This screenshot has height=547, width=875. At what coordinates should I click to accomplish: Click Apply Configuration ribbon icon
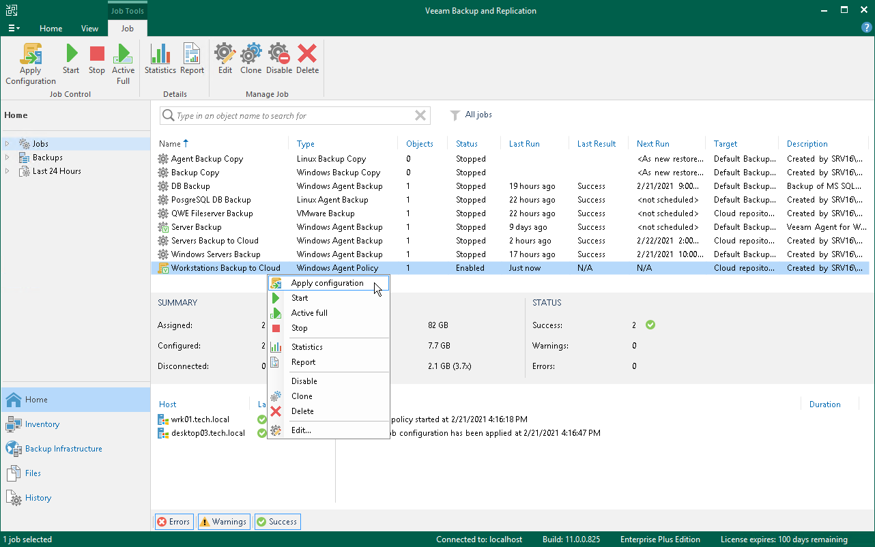point(31,54)
